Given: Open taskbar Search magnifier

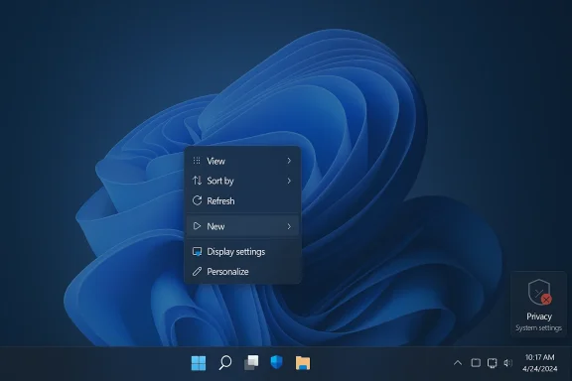Looking at the screenshot, I should [225, 363].
